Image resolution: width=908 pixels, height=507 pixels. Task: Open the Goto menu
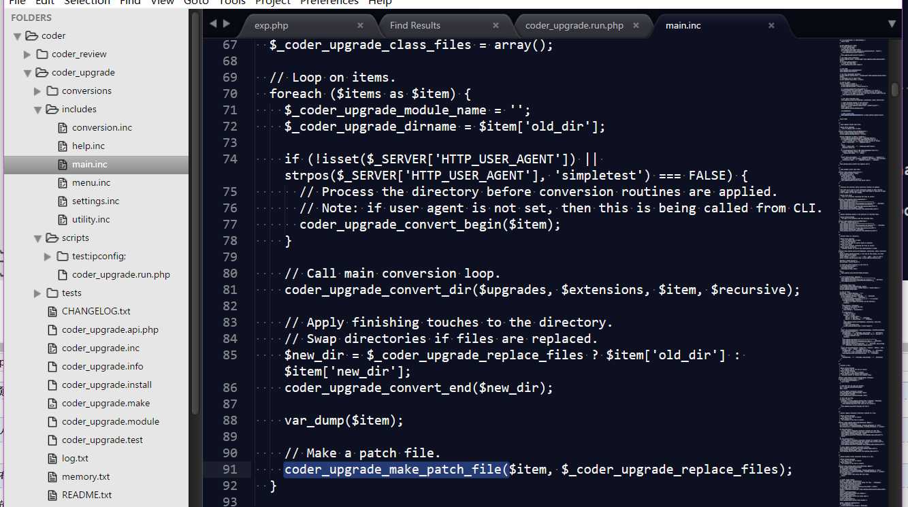pos(197,2)
